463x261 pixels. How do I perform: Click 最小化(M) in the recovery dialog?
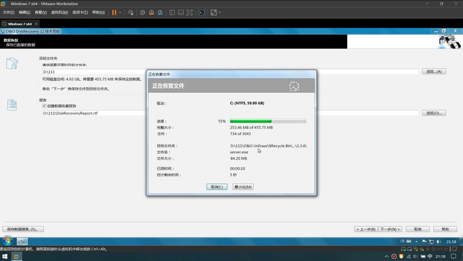[243, 187]
